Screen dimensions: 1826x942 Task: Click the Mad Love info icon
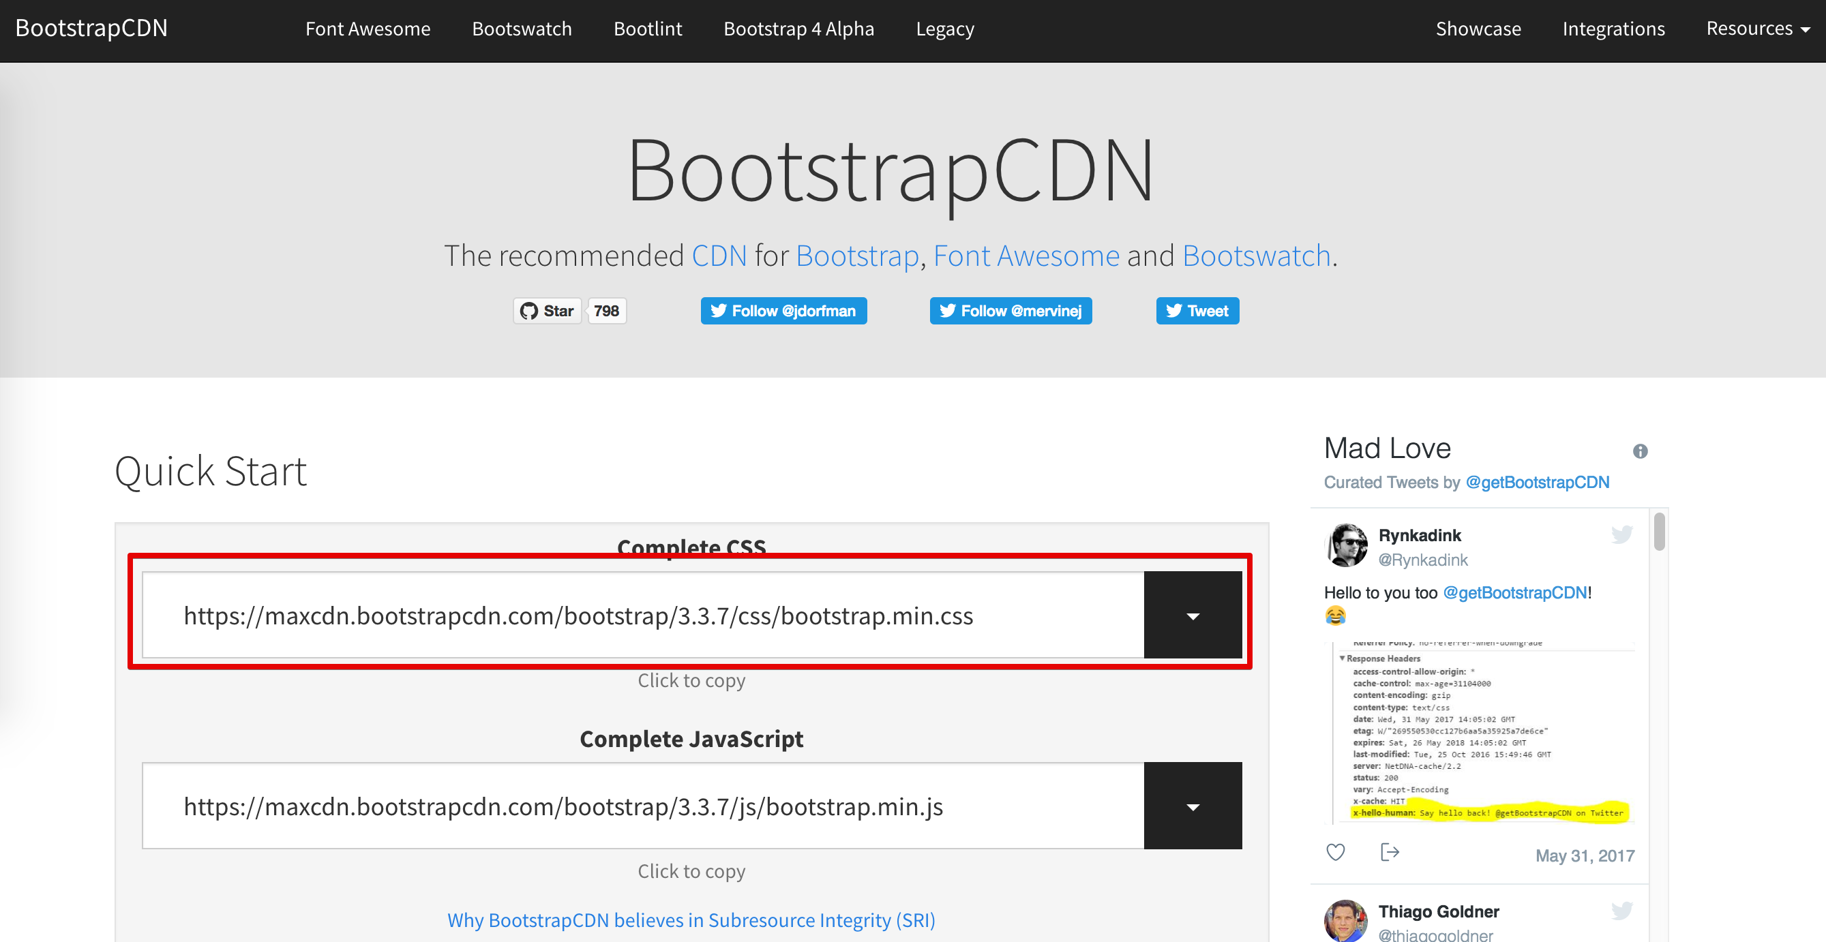(1641, 451)
